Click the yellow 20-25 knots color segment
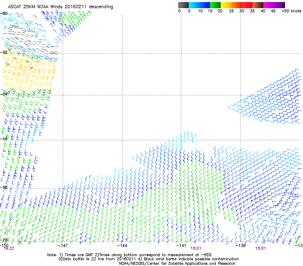The width and height of the screenshot is (303, 266). 226,5
